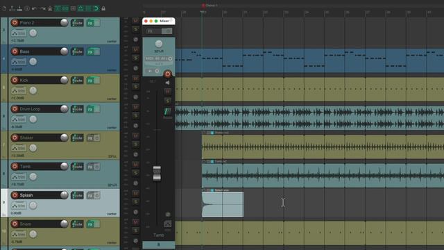This screenshot has height=250, width=444.
Task: Click the Undo arrow in toolbar
Action: pyautogui.click(x=35, y=8)
